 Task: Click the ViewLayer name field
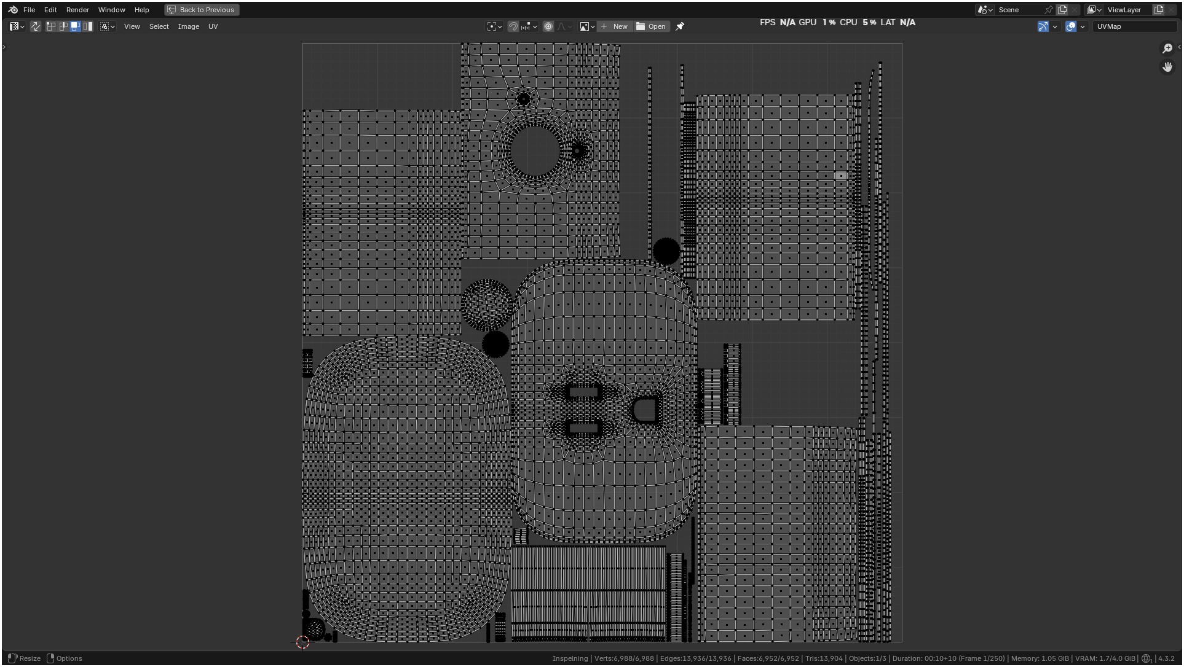click(x=1128, y=10)
